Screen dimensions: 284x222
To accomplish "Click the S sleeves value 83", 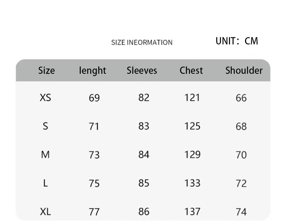I will 144,126.
